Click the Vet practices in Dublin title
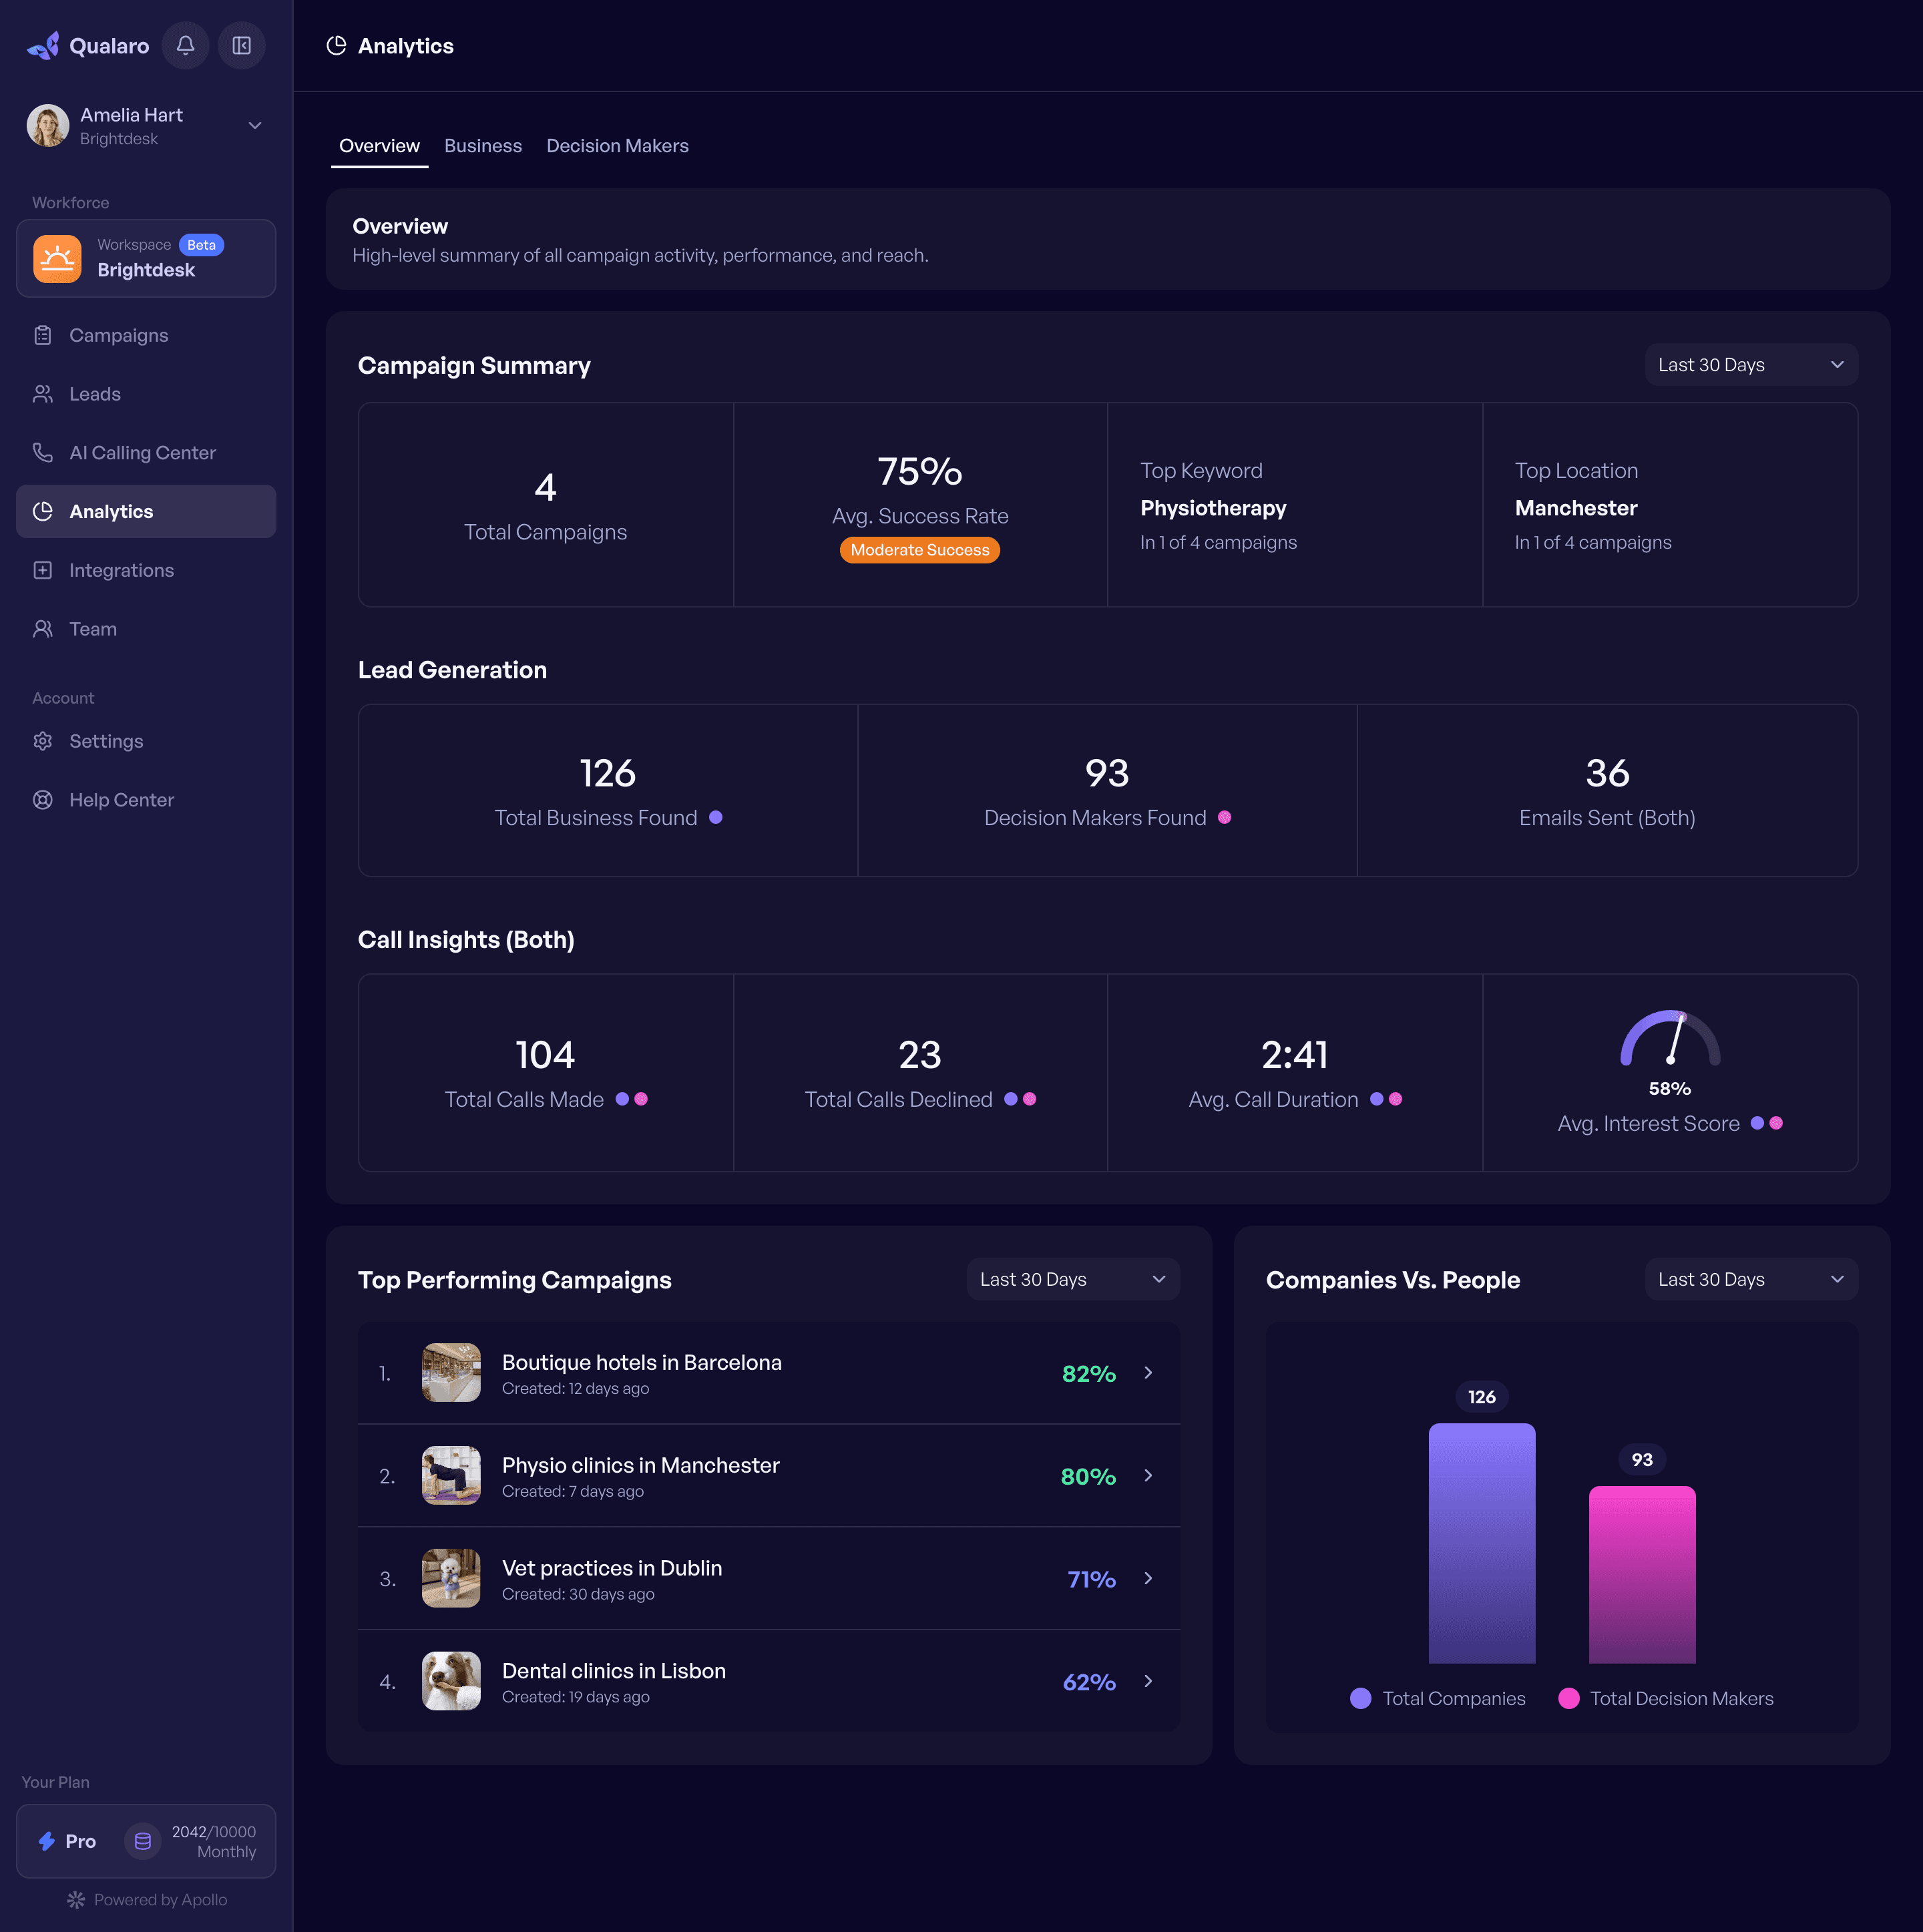This screenshot has width=1923, height=1932. [611, 1568]
